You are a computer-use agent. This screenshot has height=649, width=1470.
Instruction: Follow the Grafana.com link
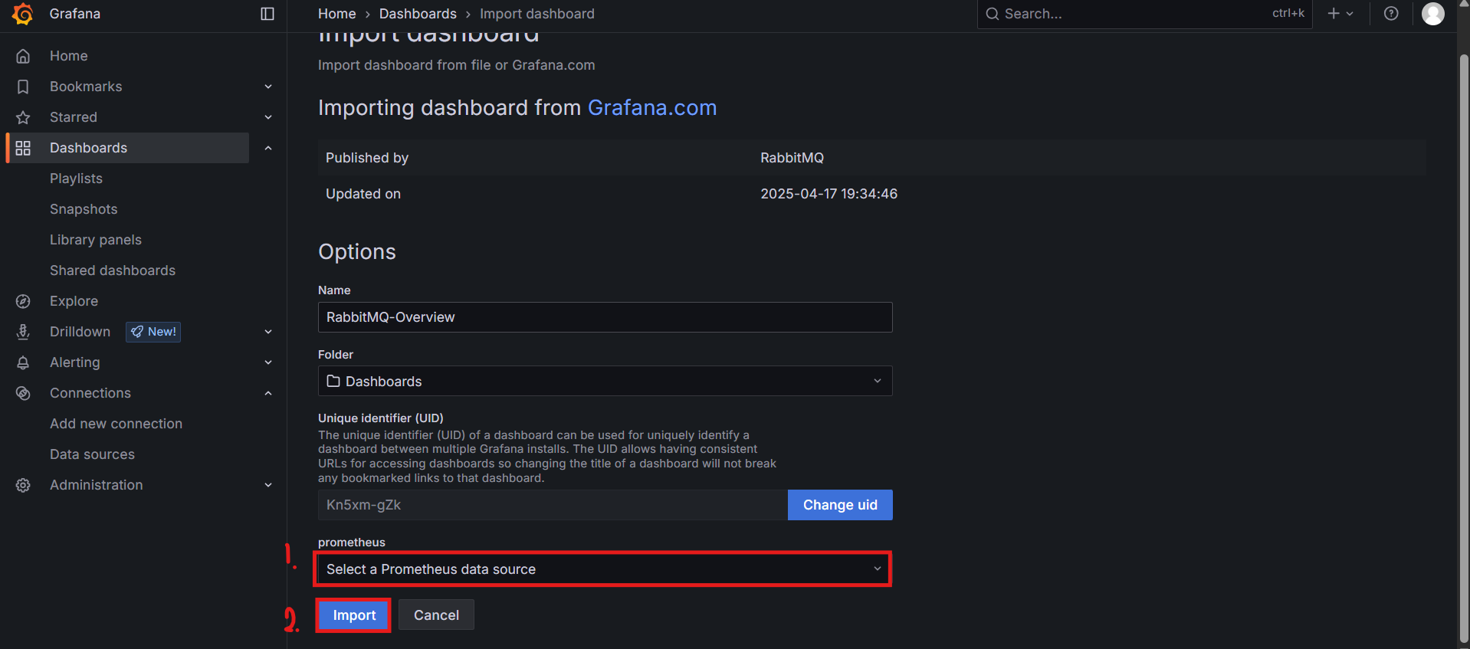(x=652, y=107)
